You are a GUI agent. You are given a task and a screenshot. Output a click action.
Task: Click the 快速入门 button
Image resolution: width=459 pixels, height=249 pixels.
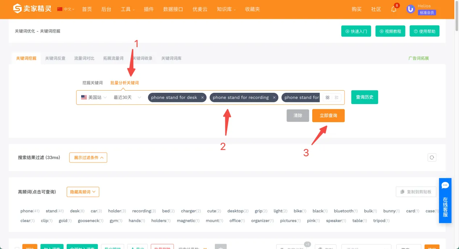[x=356, y=31]
